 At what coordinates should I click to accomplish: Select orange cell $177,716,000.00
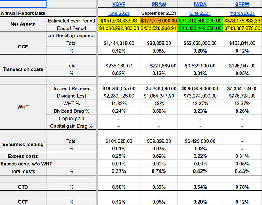tap(159, 21)
